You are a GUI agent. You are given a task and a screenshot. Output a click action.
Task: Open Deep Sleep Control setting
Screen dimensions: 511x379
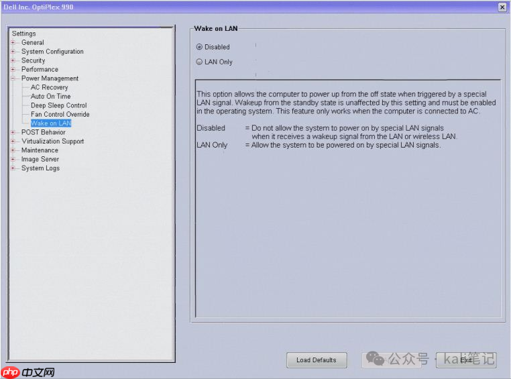coord(58,105)
